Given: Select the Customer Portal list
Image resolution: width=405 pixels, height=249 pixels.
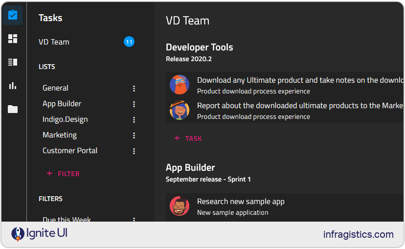Looking at the screenshot, I should coord(70,151).
